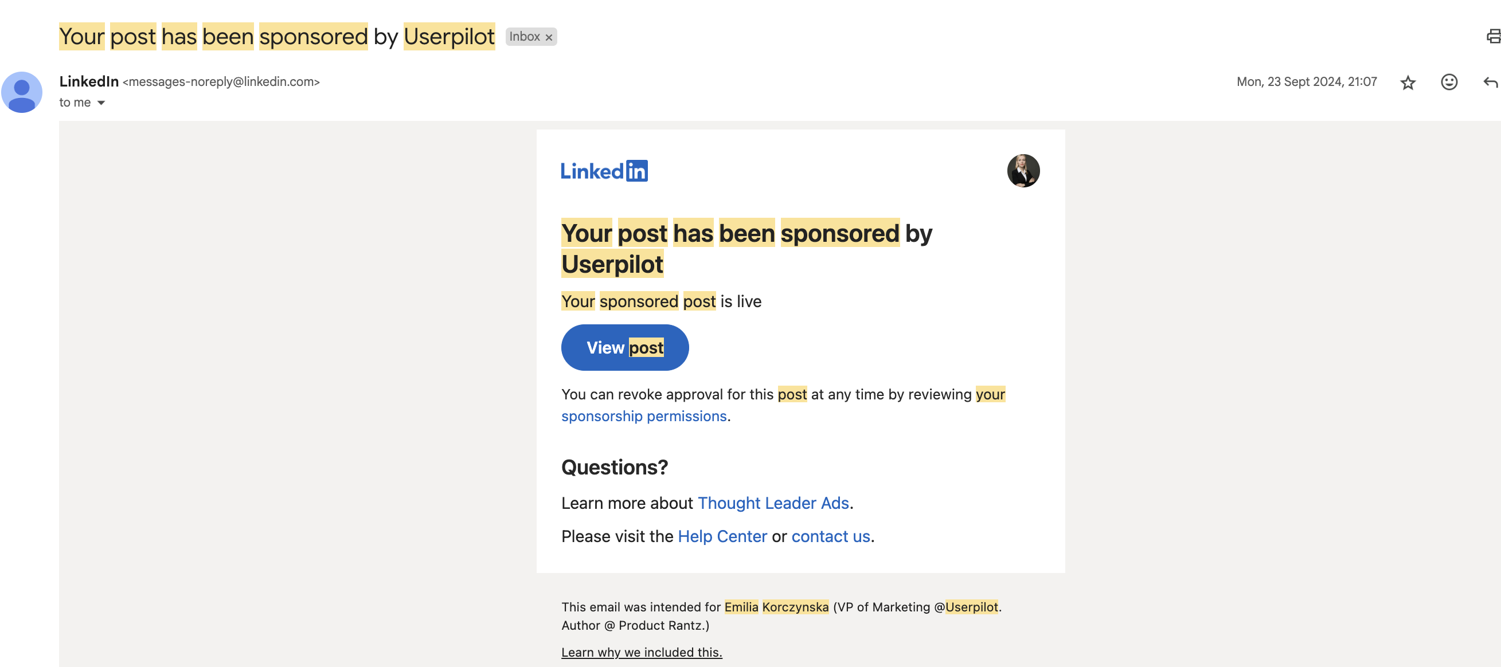The height and width of the screenshot is (667, 1501).
Task: Open the sponsorship permissions link
Action: pyautogui.click(x=643, y=416)
